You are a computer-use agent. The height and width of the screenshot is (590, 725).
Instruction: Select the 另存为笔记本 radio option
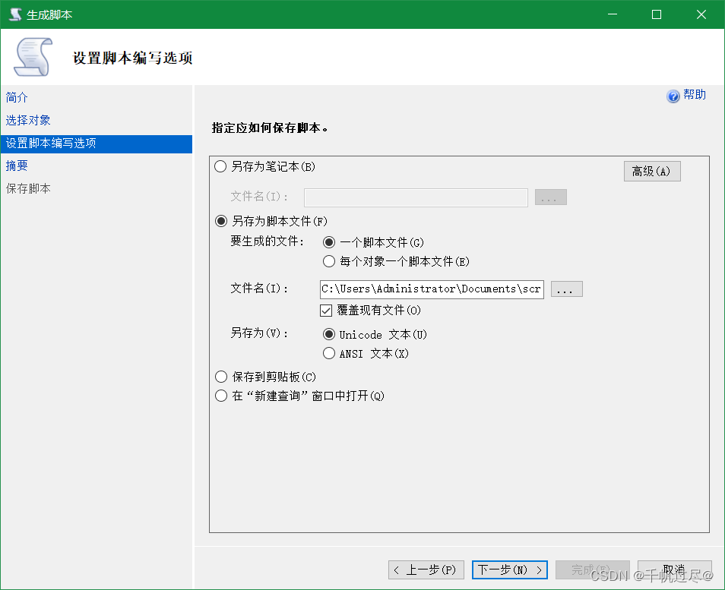(x=221, y=166)
